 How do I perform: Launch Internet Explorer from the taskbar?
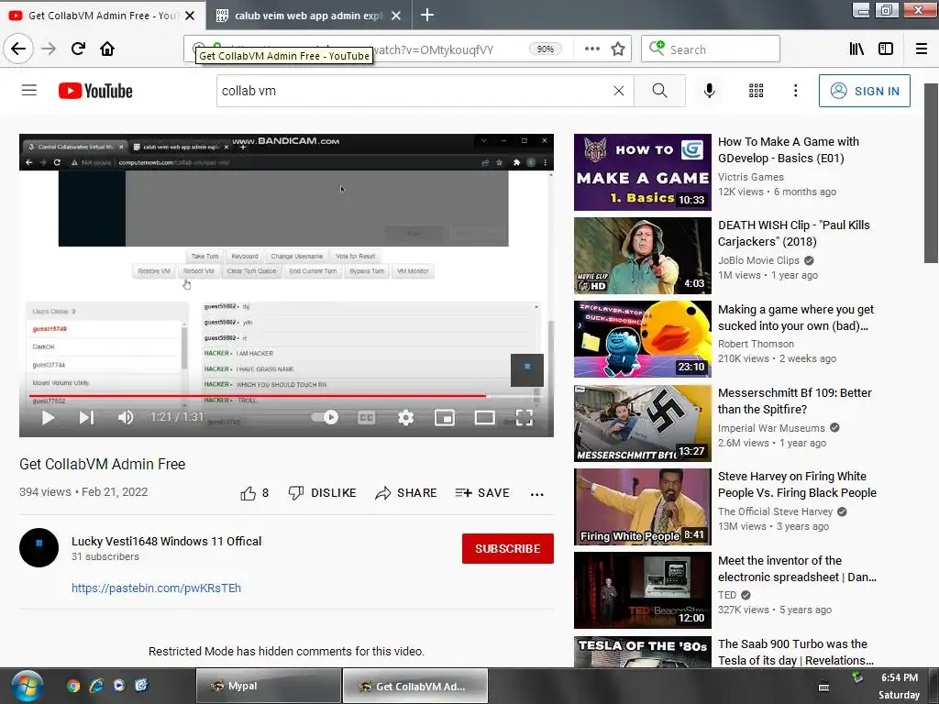pyautogui.click(x=96, y=686)
